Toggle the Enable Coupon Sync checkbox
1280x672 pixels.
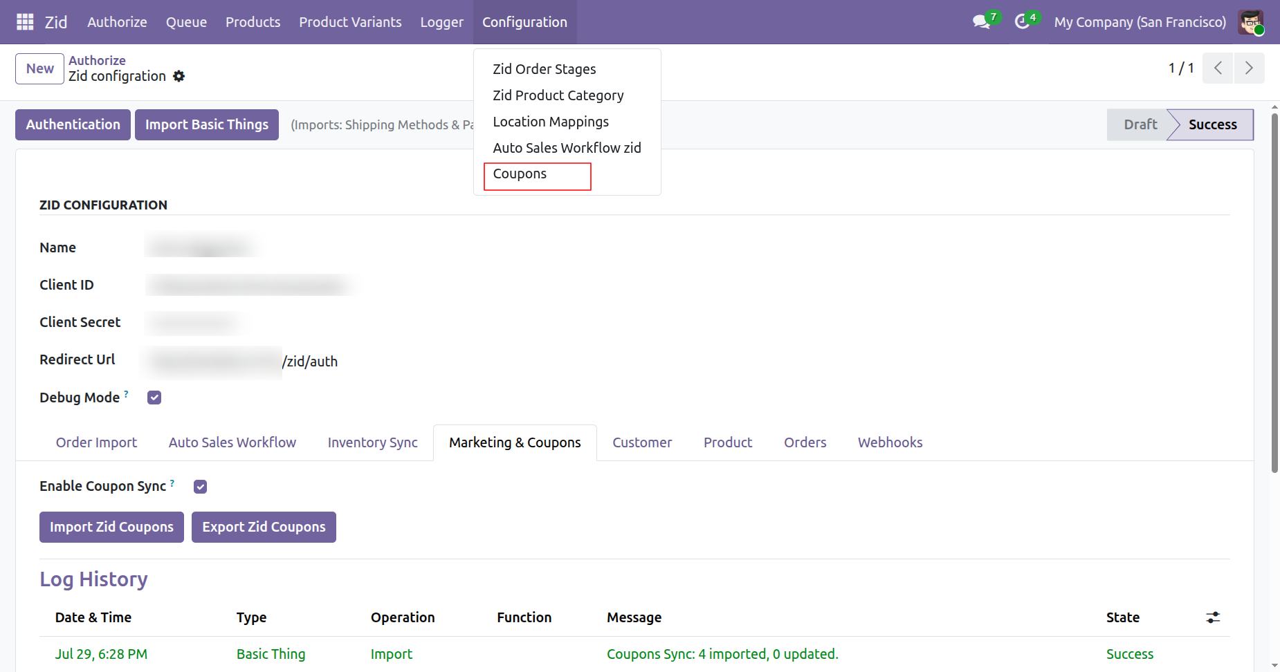pos(201,487)
